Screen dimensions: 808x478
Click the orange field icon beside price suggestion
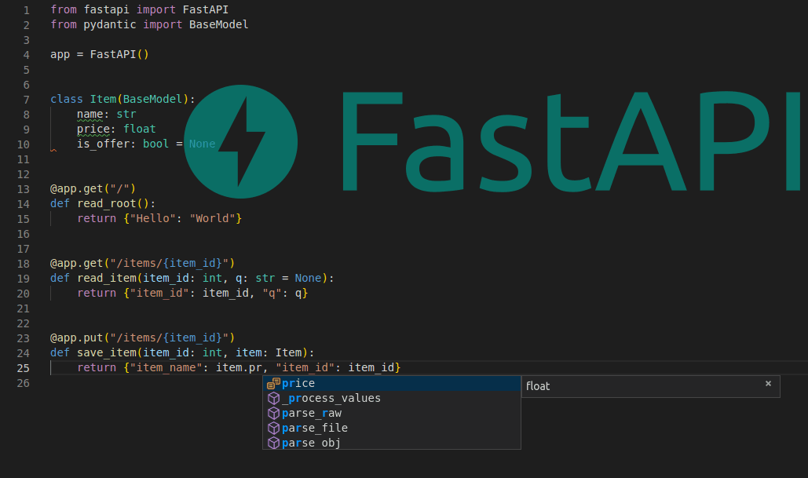[x=274, y=383]
